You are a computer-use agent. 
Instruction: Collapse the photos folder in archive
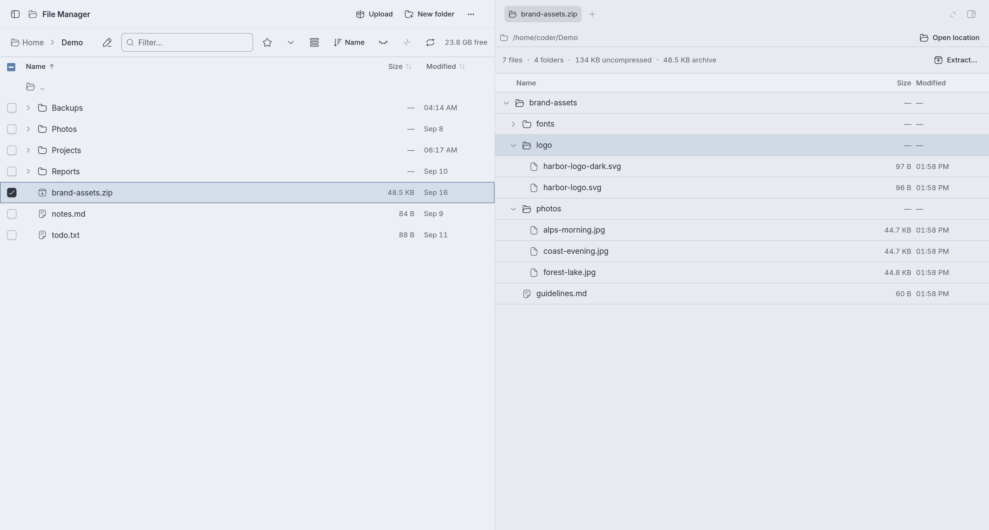coord(513,209)
